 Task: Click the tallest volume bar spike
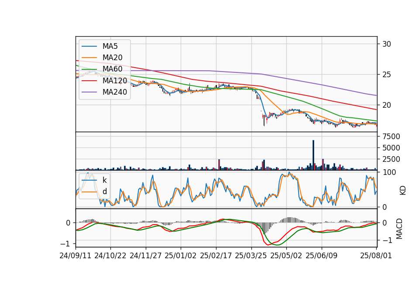click(x=313, y=155)
